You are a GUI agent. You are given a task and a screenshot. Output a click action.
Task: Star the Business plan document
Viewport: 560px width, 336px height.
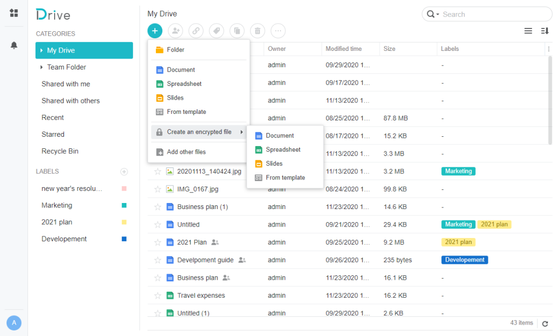pyautogui.click(x=157, y=278)
